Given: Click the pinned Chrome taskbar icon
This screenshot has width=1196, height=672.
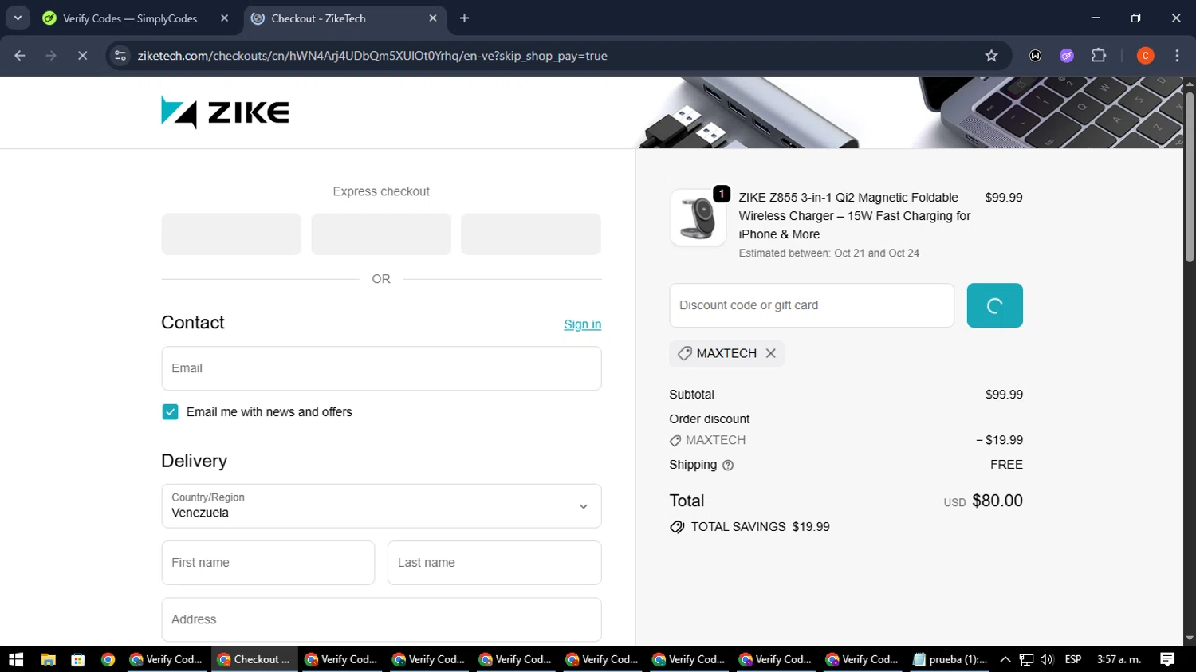Looking at the screenshot, I should 108,659.
